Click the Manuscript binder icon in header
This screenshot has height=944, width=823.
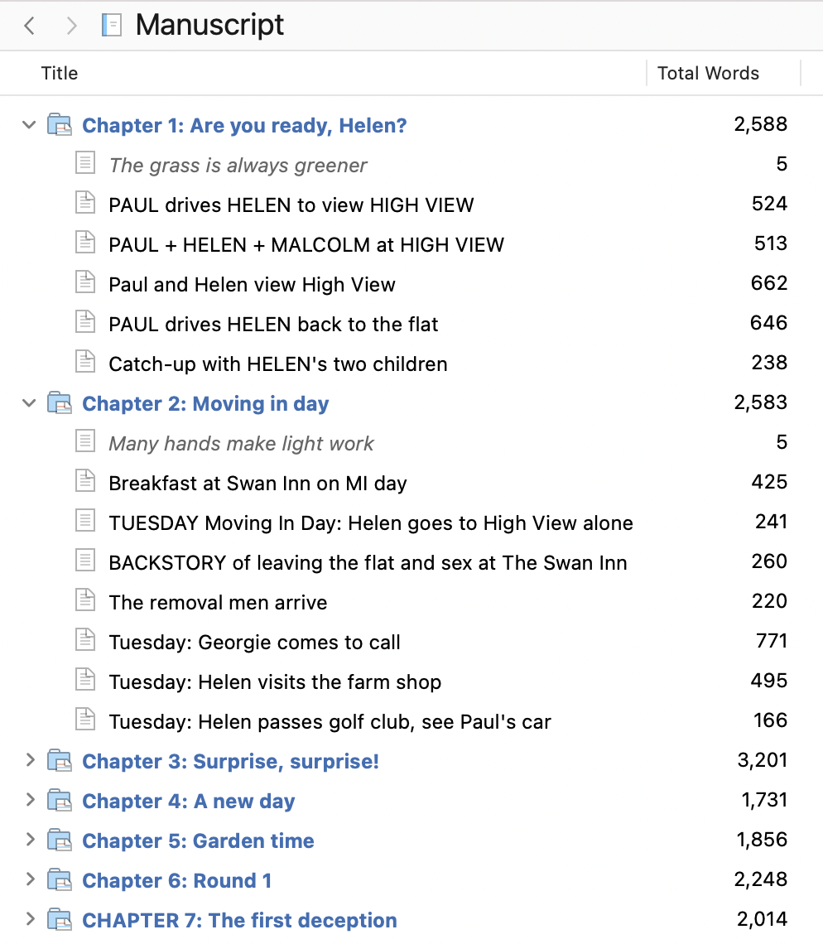[112, 26]
